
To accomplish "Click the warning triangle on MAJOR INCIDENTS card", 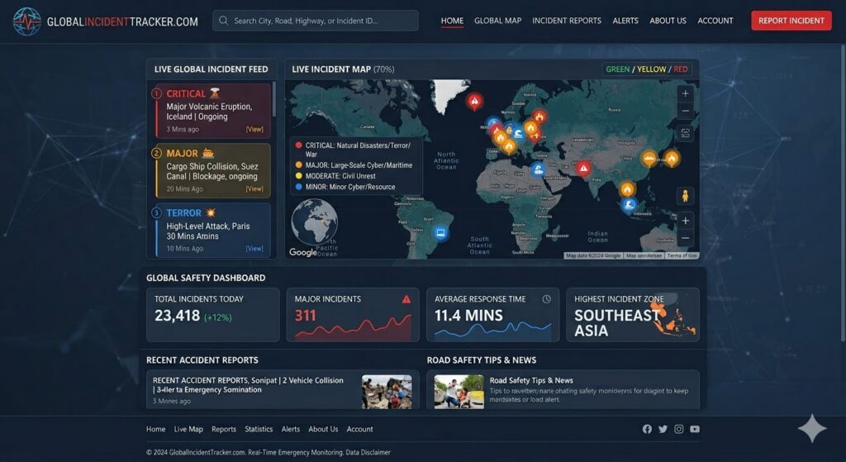I will point(406,299).
